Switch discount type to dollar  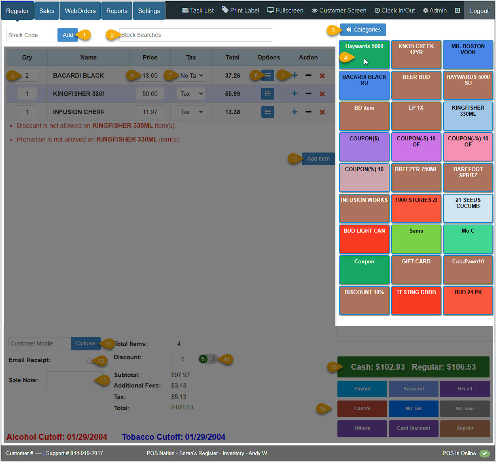pos(214,359)
